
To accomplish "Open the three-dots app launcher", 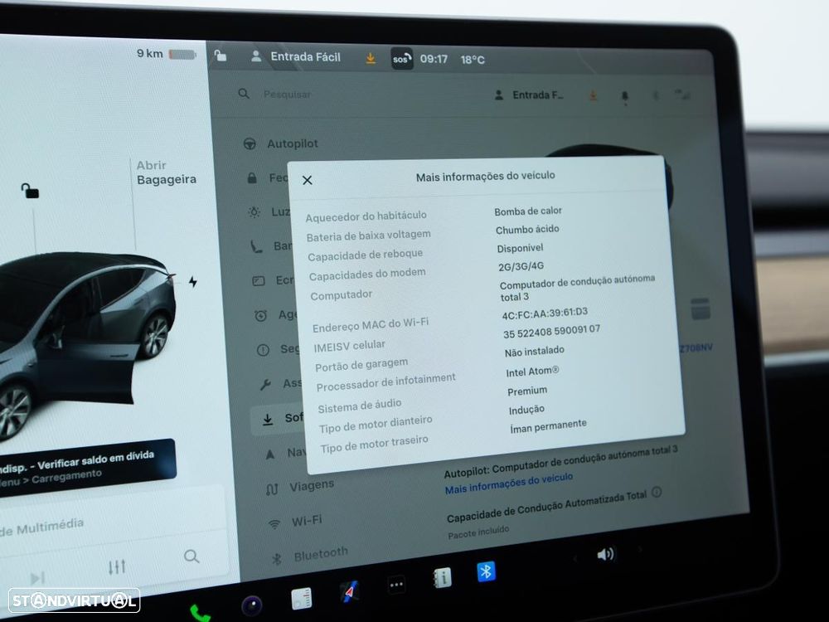I will 396,585.
